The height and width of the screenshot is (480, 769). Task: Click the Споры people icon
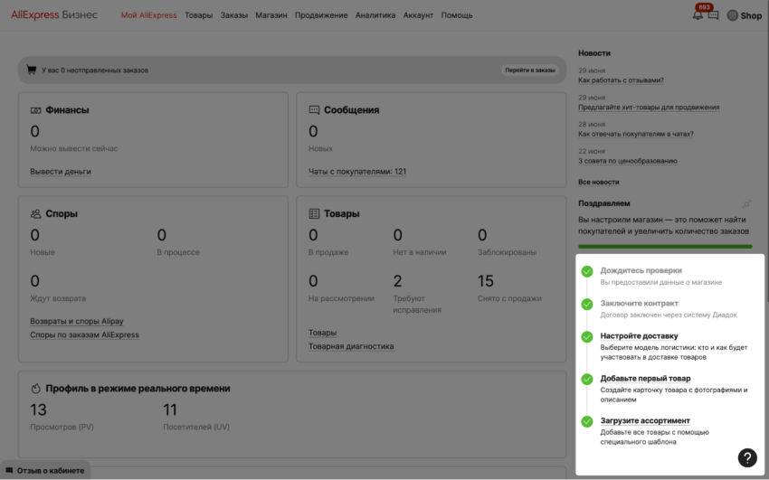[36, 214]
